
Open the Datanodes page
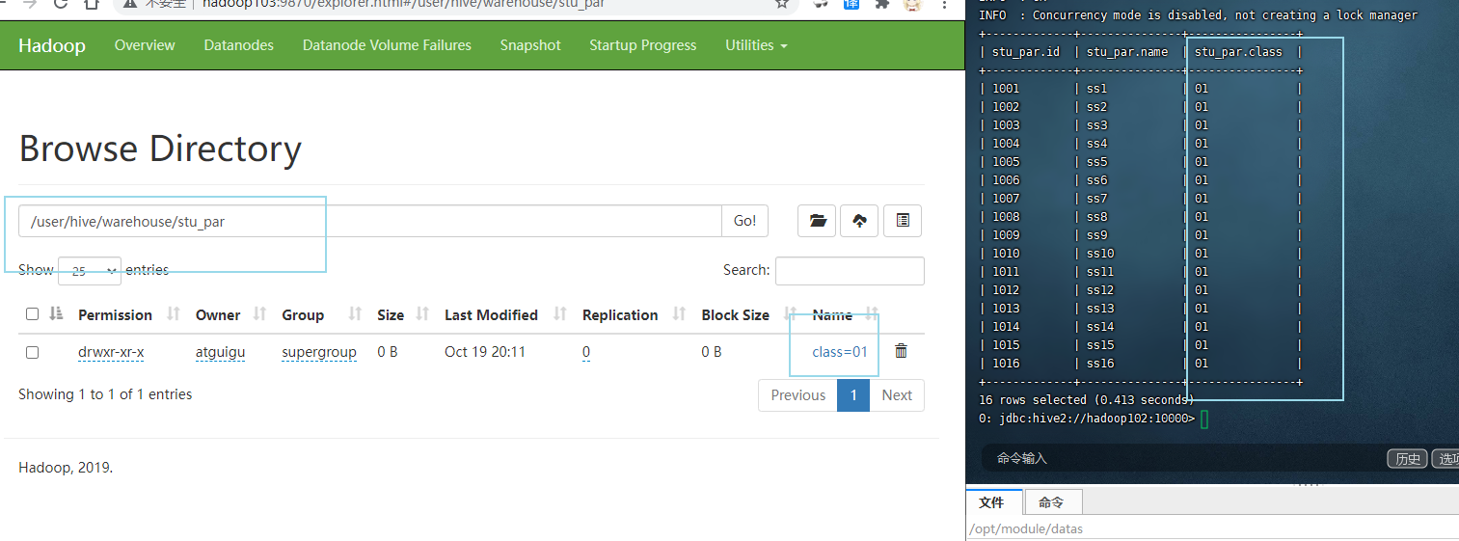pos(239,45)
